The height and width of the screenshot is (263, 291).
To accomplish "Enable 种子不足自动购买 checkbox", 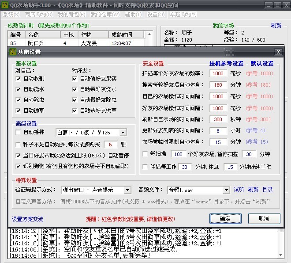I will [18, 145].
